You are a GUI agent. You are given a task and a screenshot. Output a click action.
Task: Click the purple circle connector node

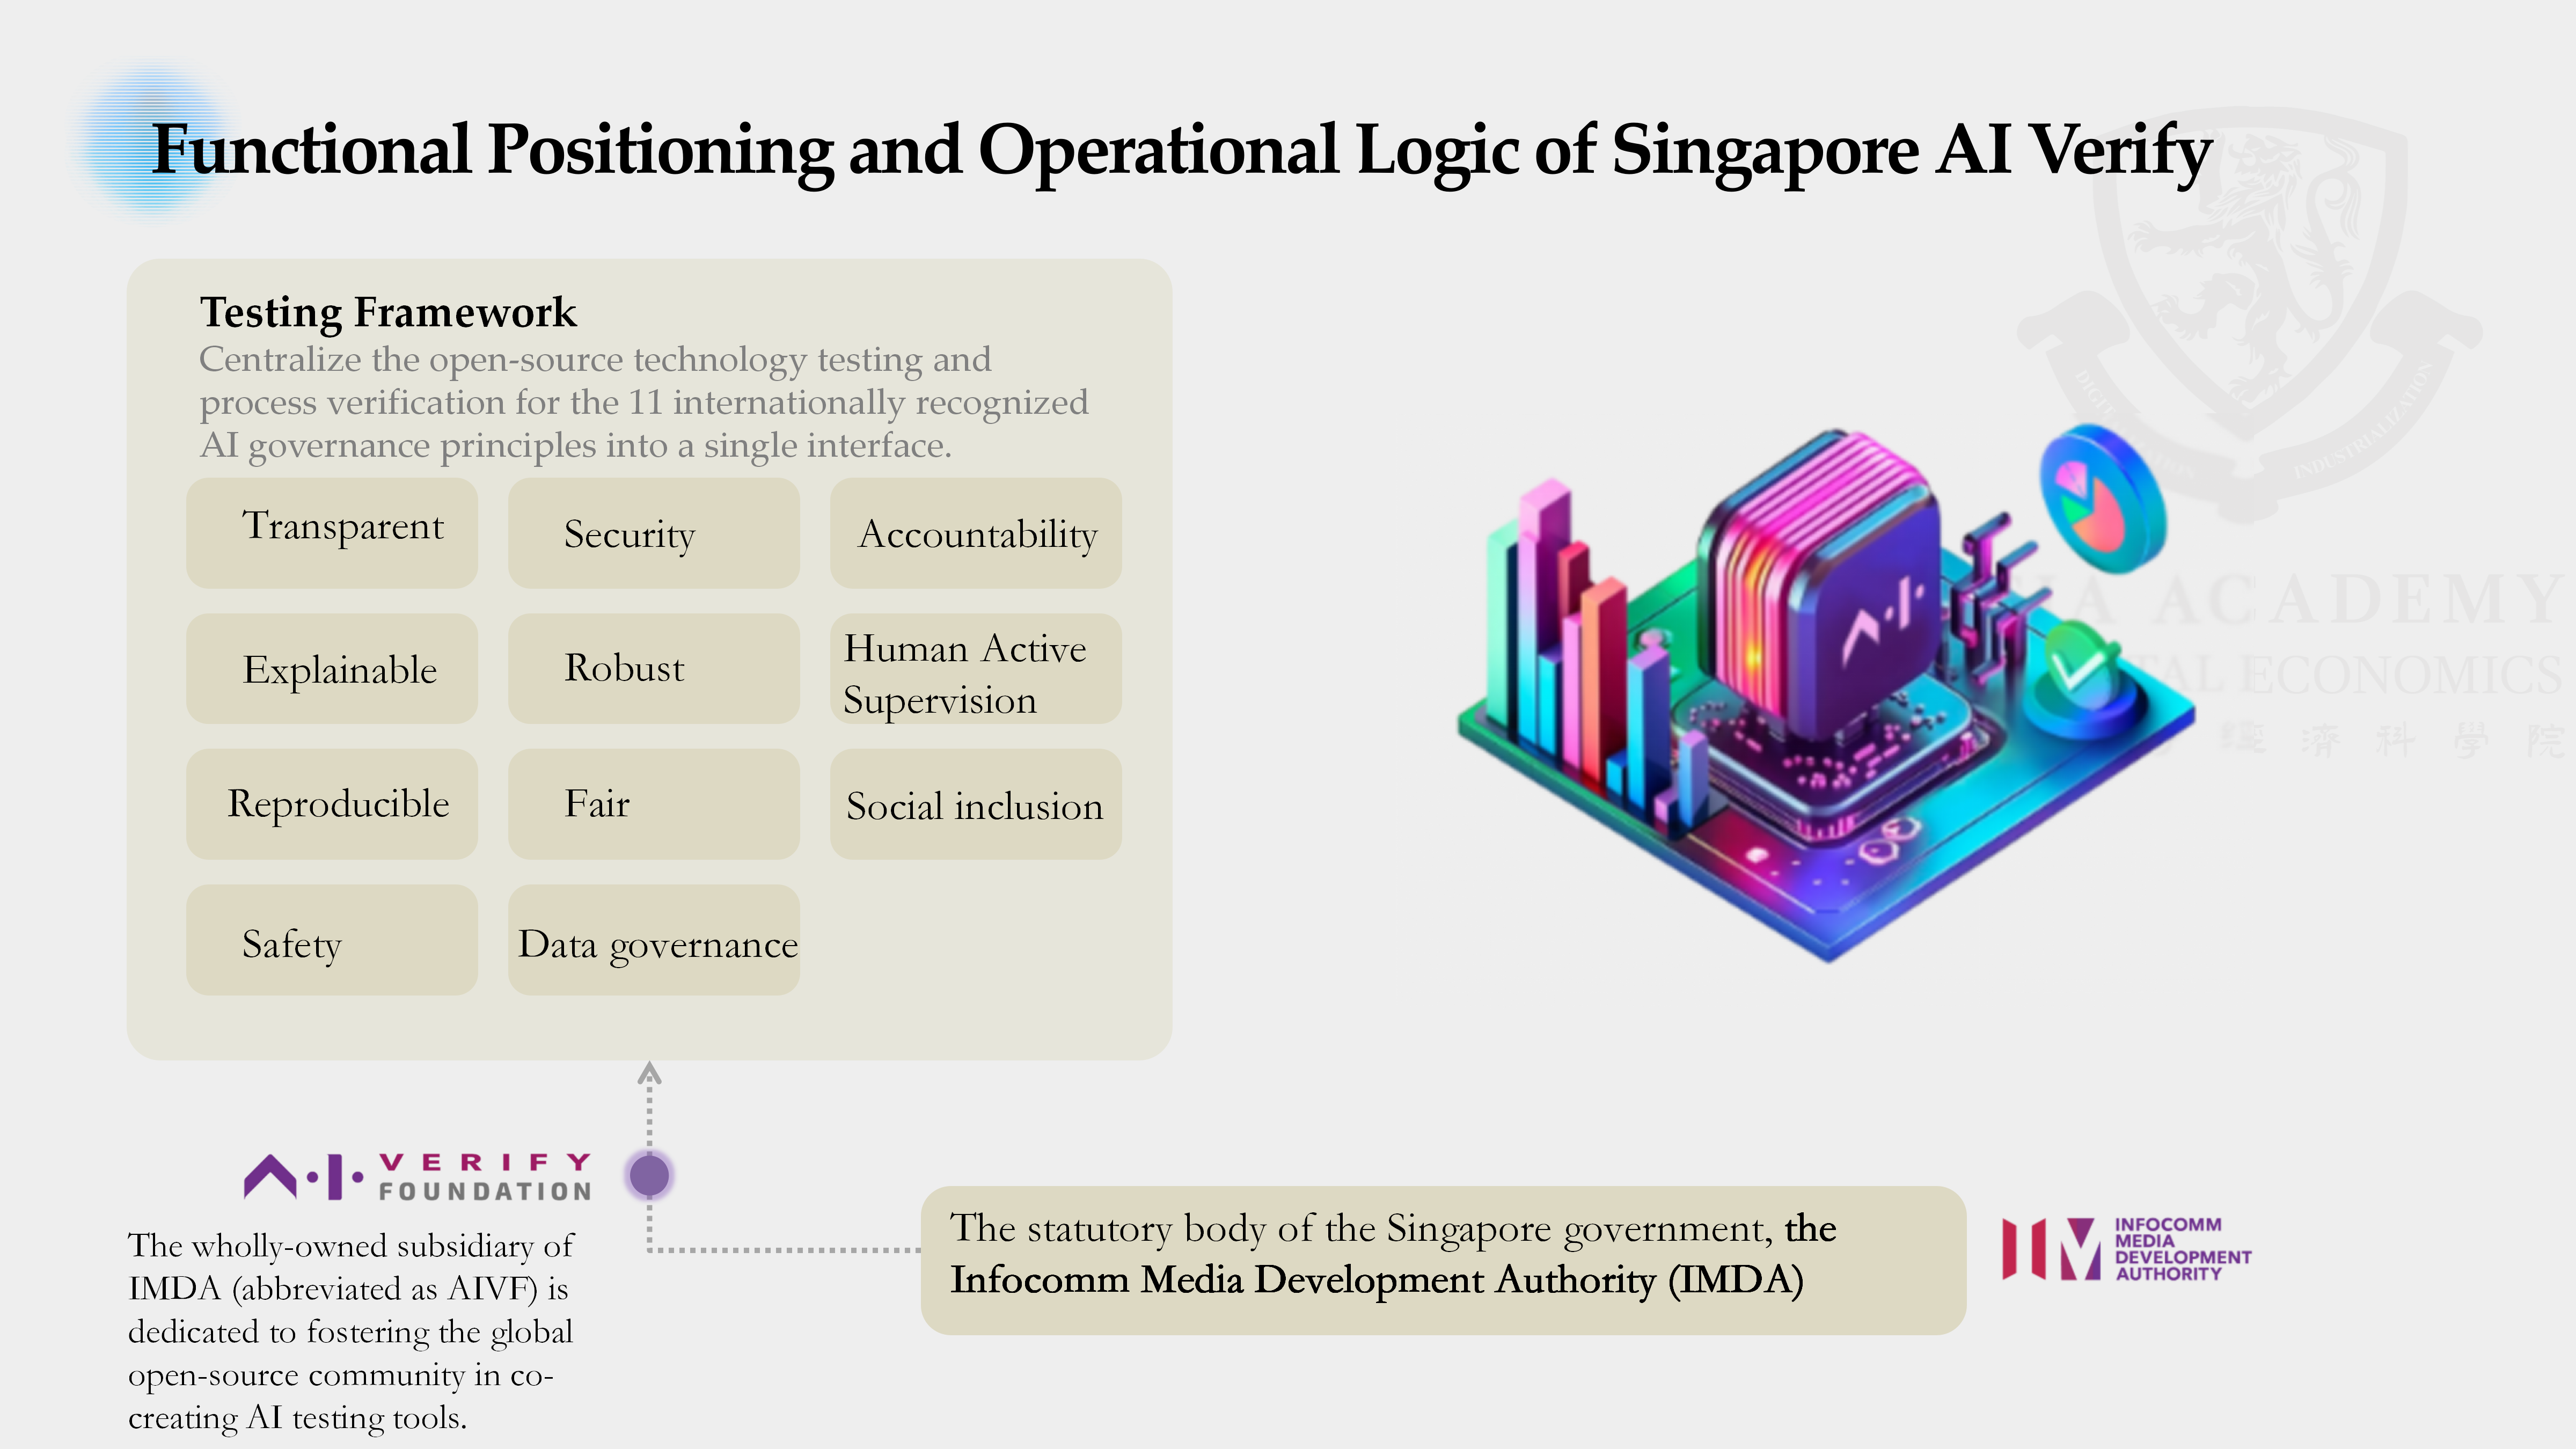[x=650, y=1175]
